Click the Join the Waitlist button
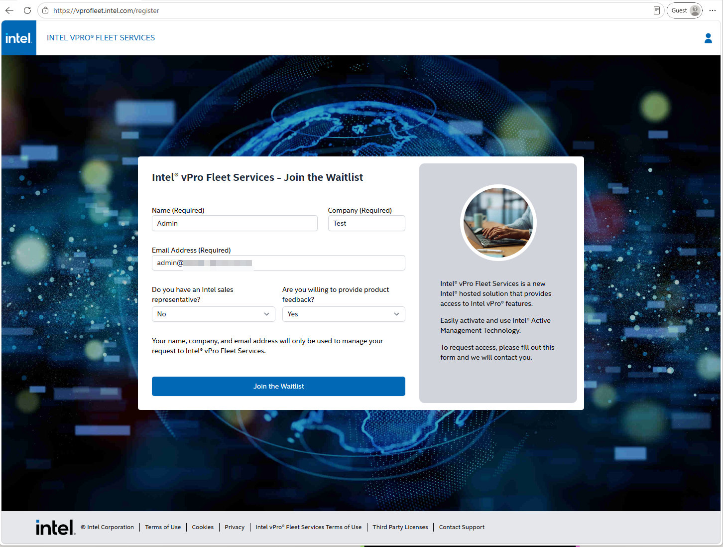This screenshot has height=547, width=723. click(x=278, y=386)
